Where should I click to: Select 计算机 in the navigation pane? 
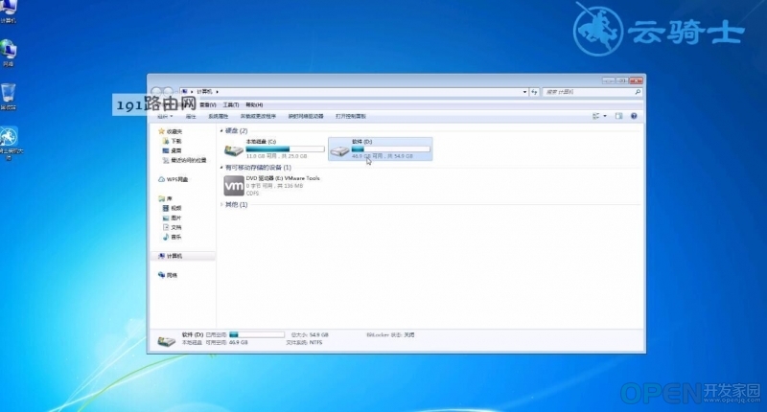click(183, 256)
